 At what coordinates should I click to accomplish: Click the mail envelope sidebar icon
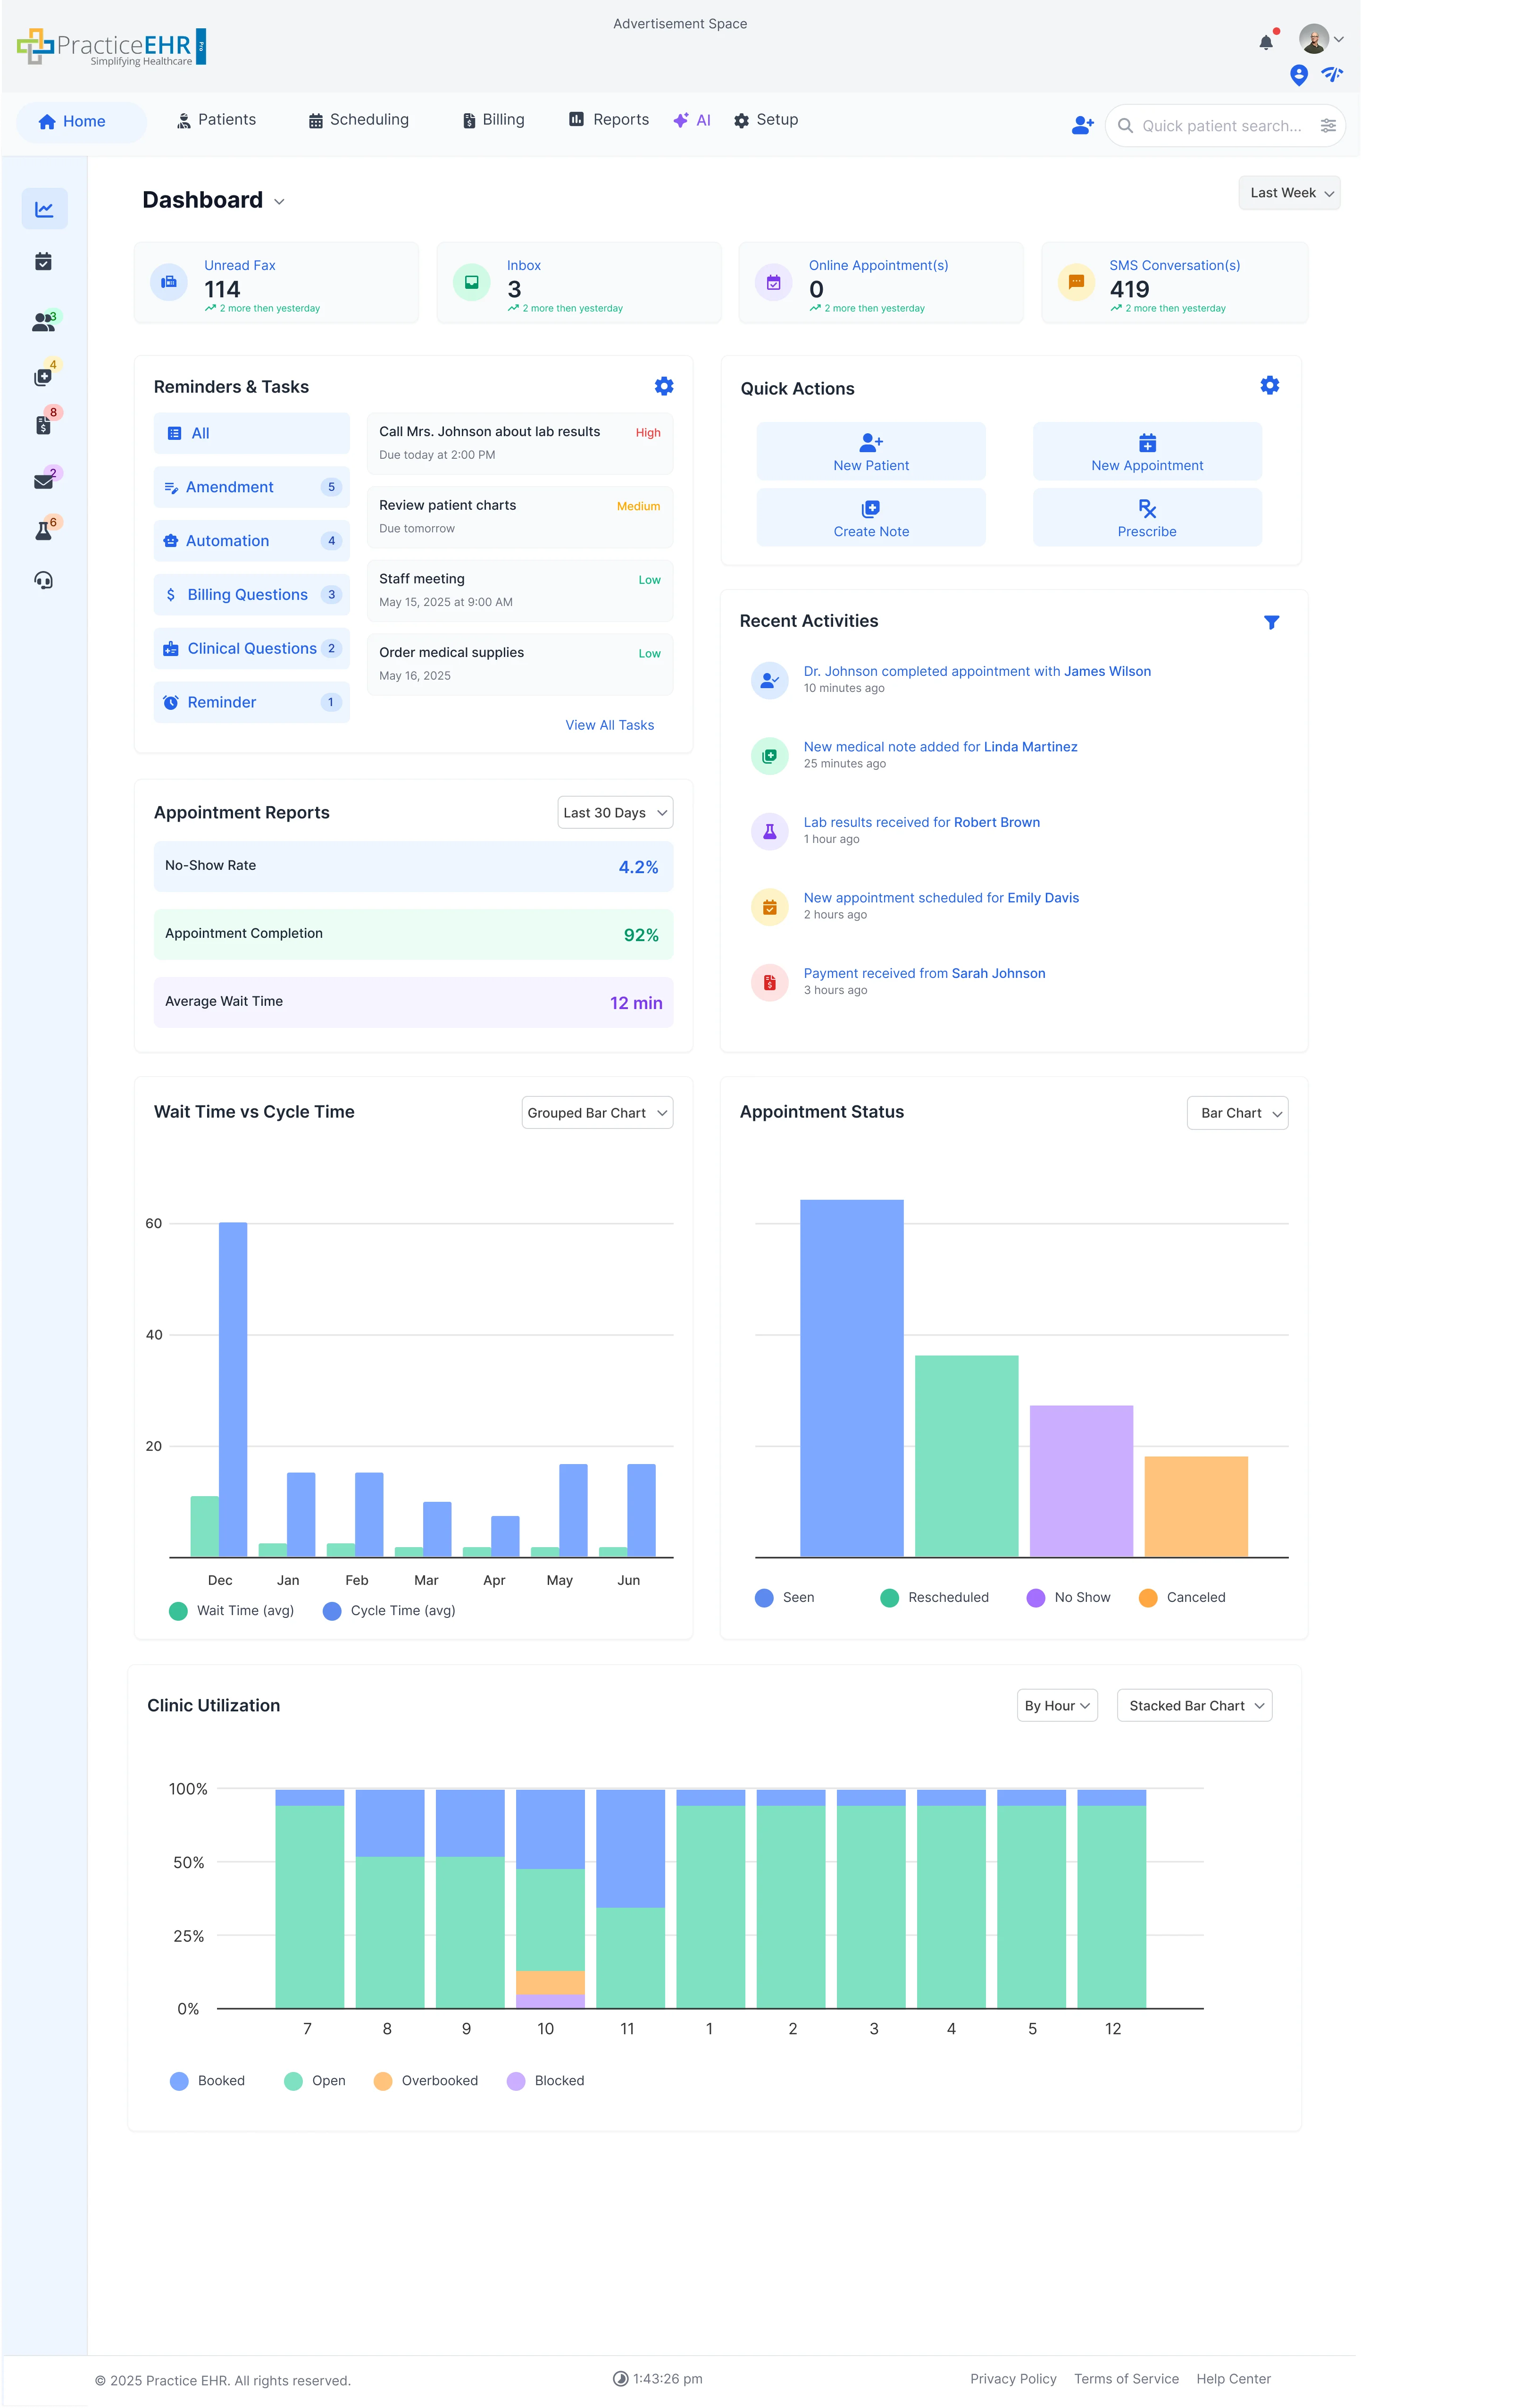tap(44, 481)
